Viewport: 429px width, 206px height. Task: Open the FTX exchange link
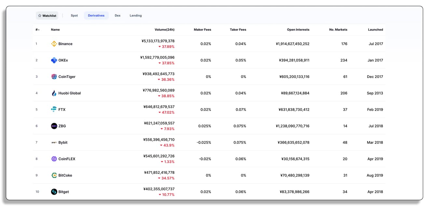point(62,110)
